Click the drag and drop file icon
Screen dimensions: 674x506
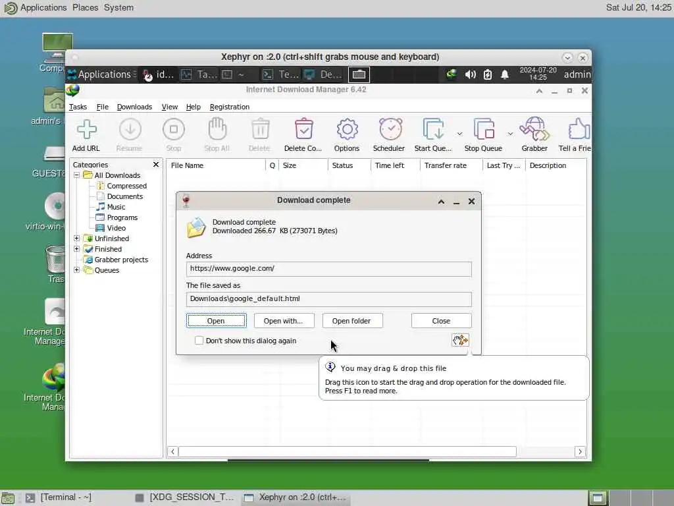(x=460, y=341)
